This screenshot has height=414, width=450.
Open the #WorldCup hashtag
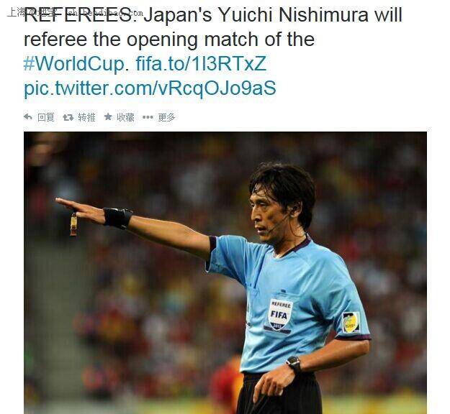[x=74, y=63]
